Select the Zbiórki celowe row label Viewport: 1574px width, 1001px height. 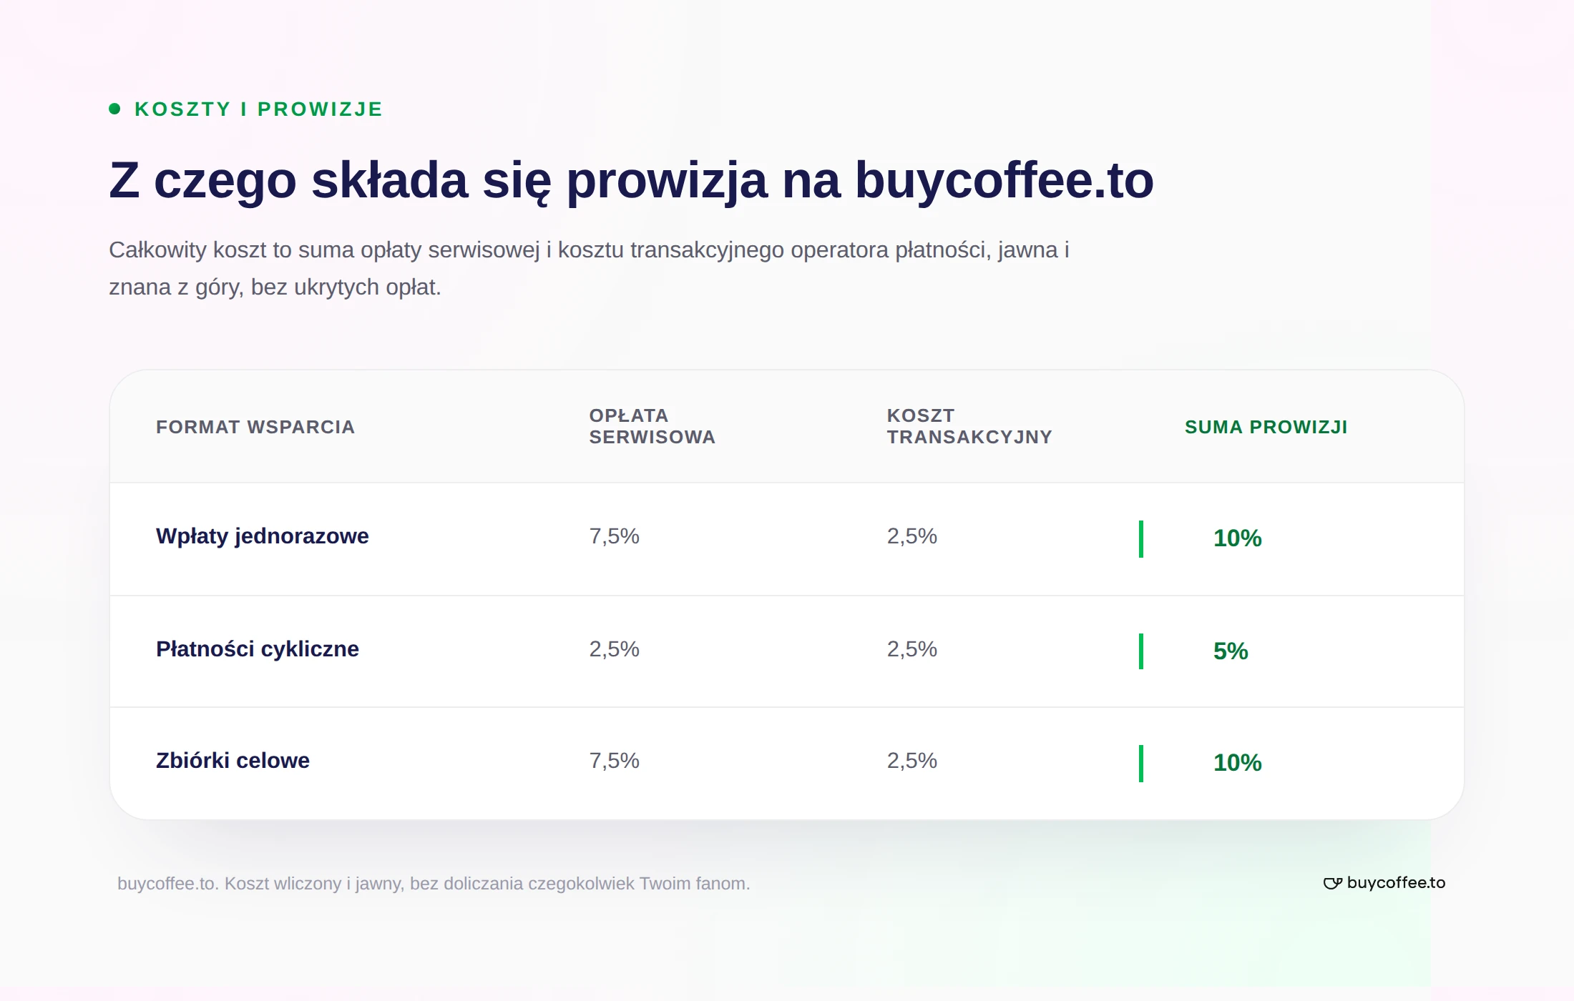pos(233,761)
